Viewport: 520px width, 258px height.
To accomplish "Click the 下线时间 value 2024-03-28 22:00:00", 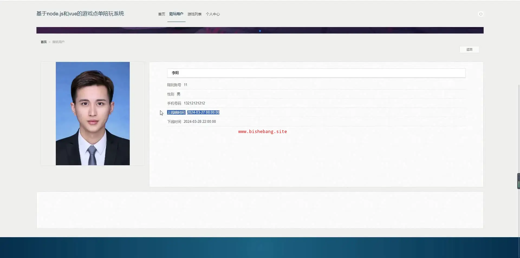I will click(200, 122).
